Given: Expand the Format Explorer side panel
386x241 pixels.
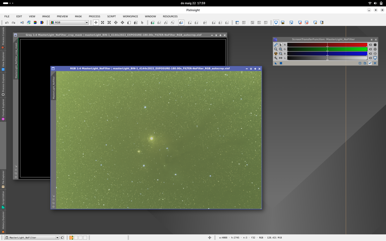Looking at the screenshot, I should (3, 110).
